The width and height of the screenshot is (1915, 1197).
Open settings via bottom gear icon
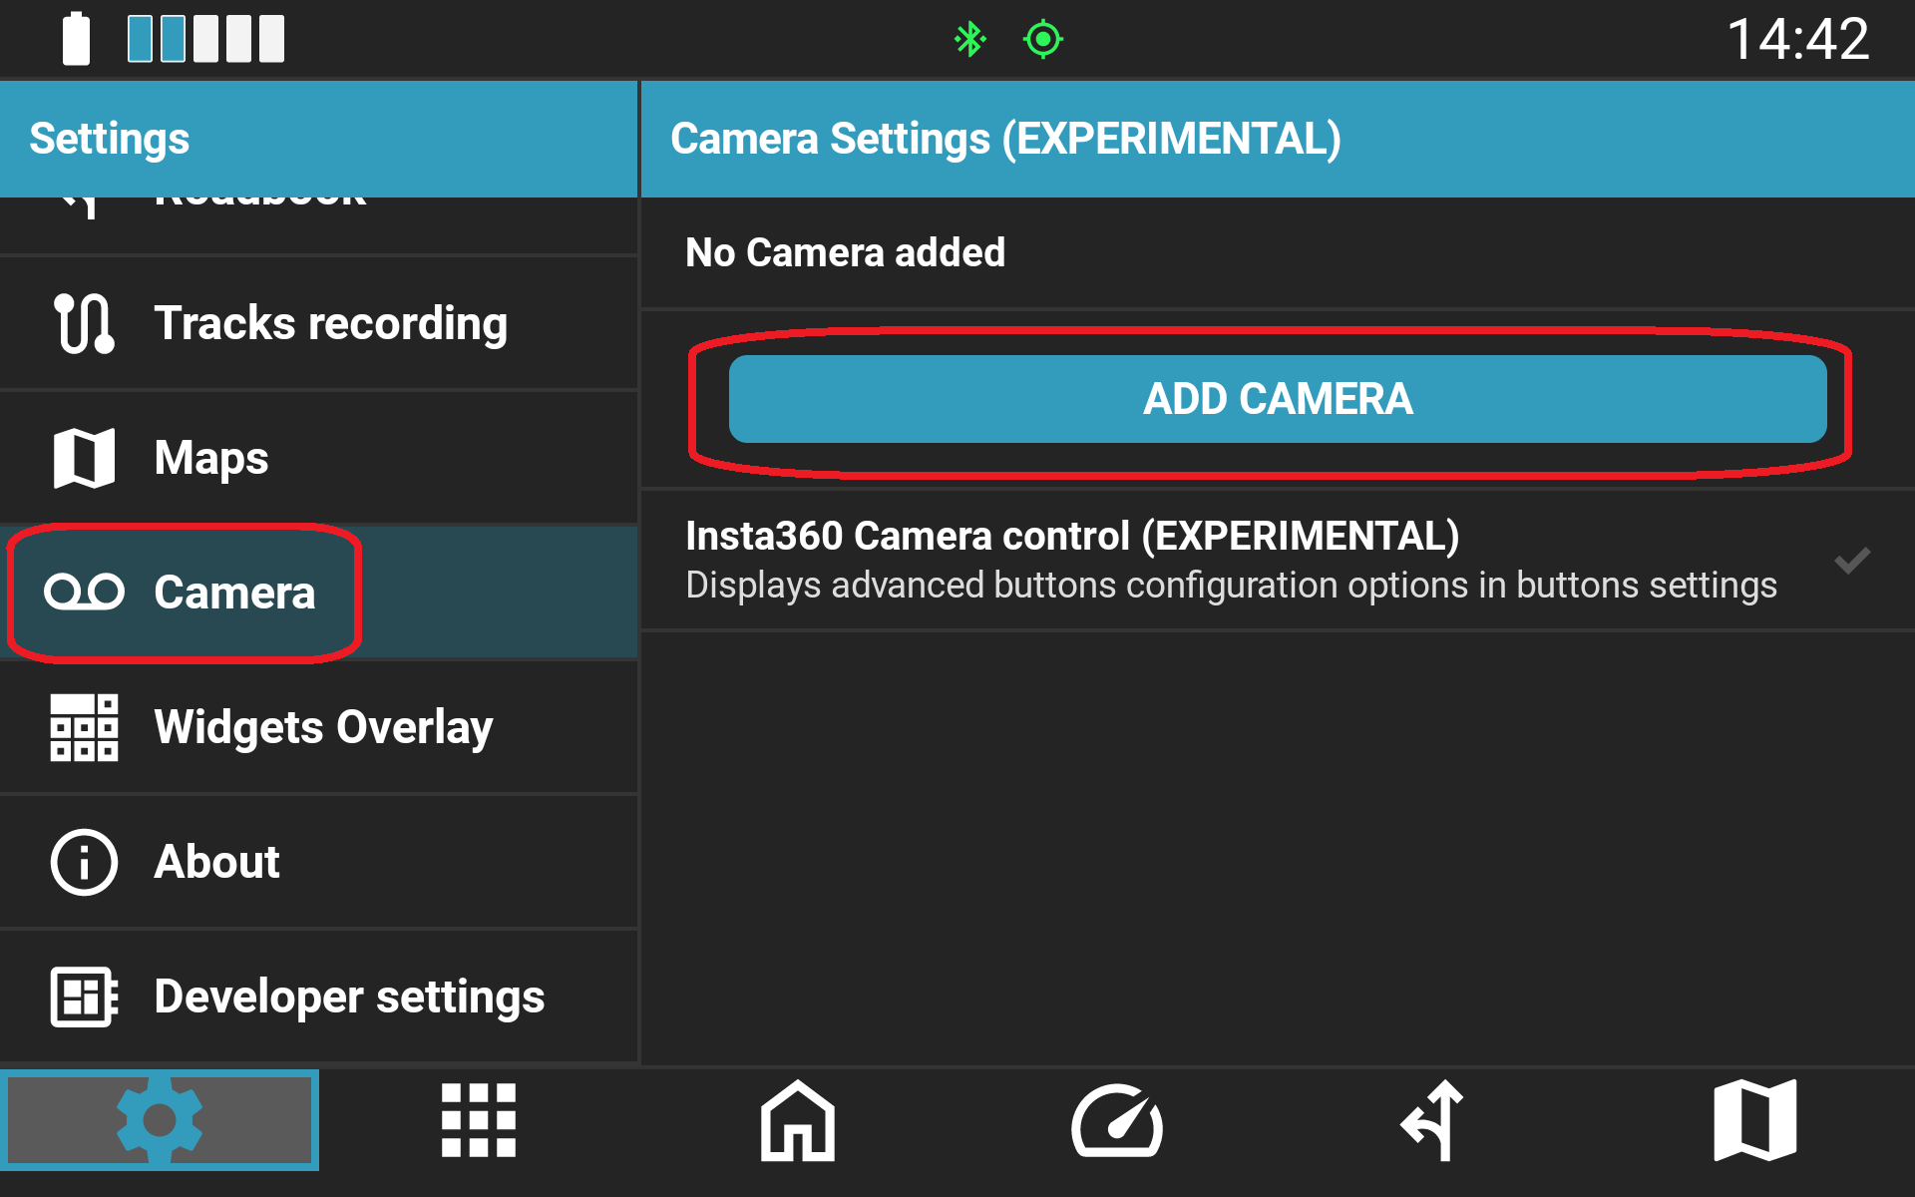coord(160,1120)
